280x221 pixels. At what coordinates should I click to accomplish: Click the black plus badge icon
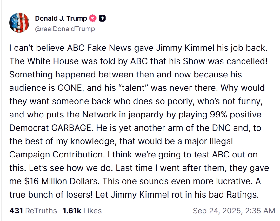[102, 18]
